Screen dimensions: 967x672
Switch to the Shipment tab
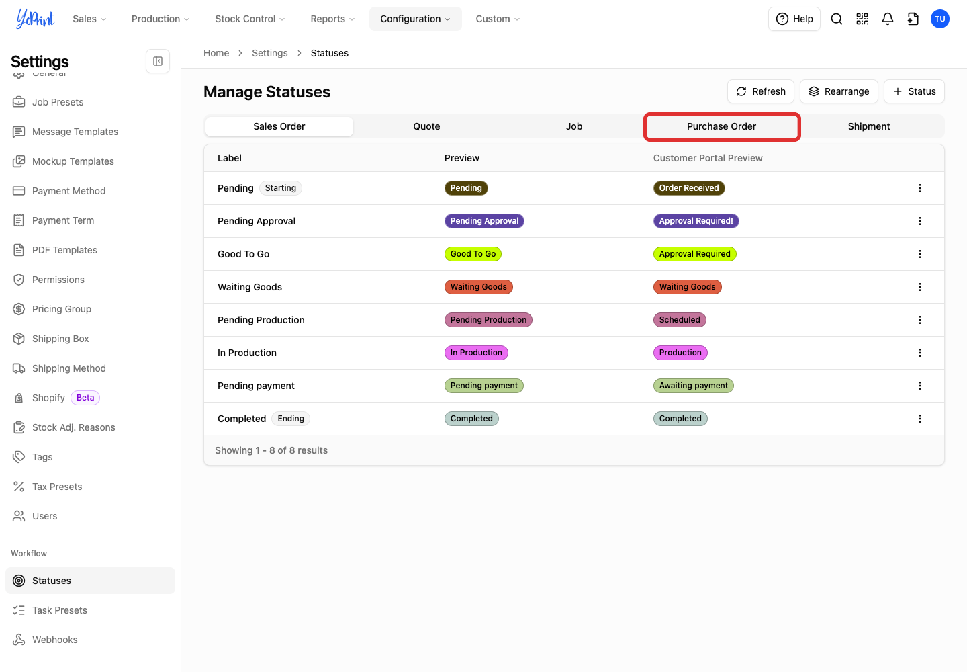[869, 126]
